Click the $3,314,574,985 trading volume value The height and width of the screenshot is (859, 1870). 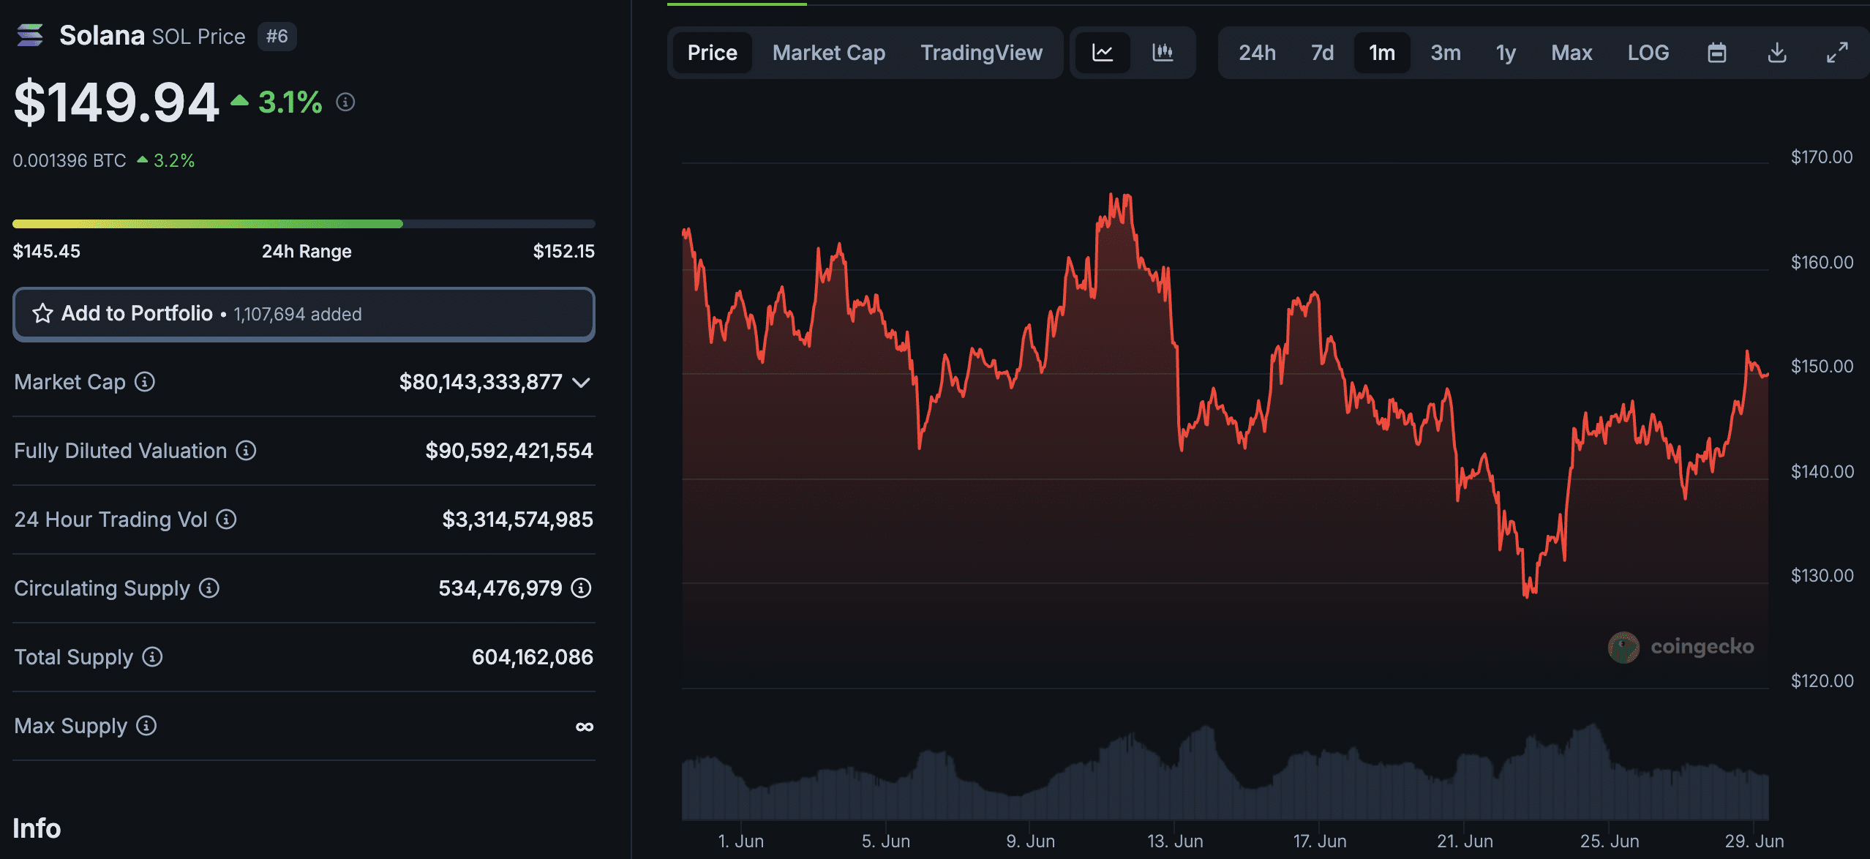pyautogui.click(x=517, y=519)
